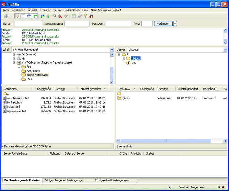229x191 pixels.
Task: Click the Disconnect from server icon
Action: [60, 16]
